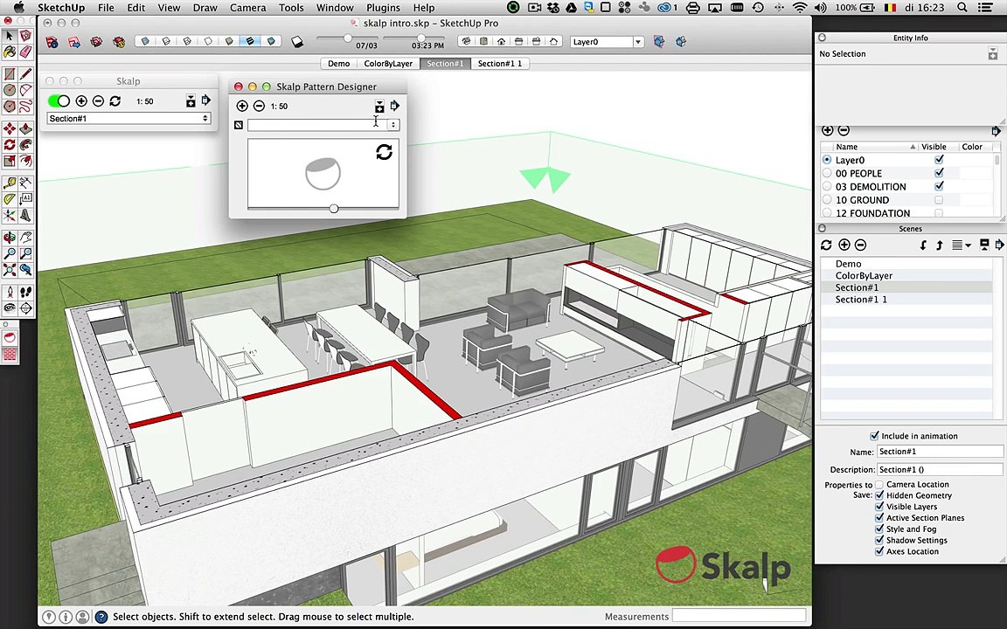Choose the Look Around eye tool
1007x629 pixels.
tap(9, 308)
